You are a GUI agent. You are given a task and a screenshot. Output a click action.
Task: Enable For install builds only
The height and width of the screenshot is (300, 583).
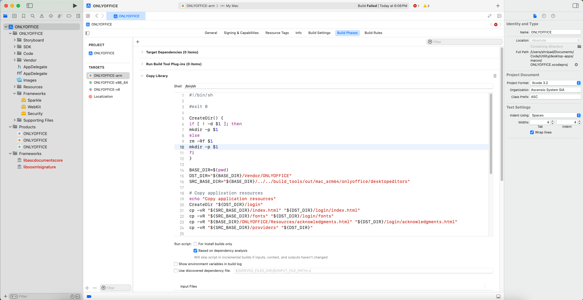(195, 244)
